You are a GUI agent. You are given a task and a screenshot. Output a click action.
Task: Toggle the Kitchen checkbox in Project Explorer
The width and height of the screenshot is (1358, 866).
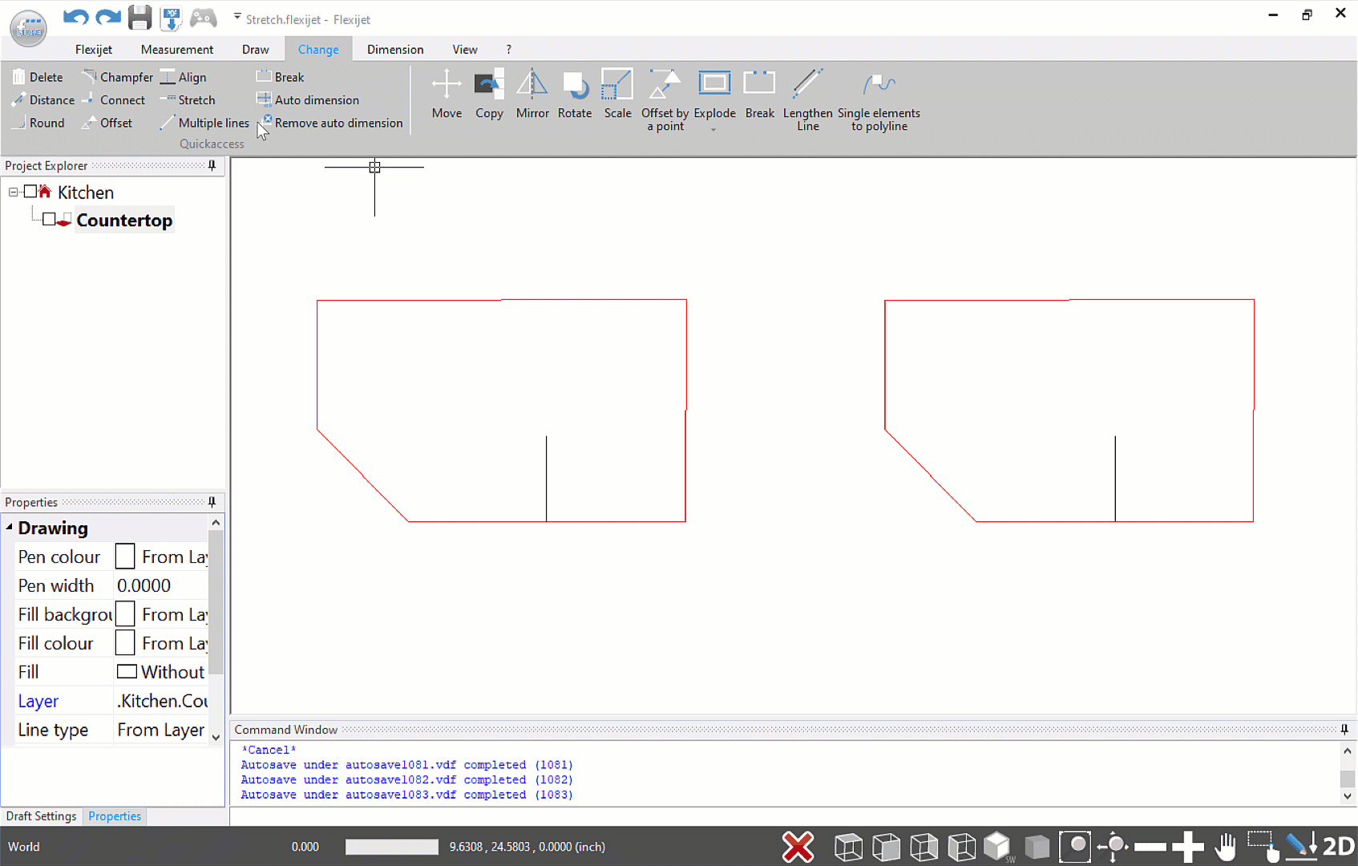pos(30,191)
